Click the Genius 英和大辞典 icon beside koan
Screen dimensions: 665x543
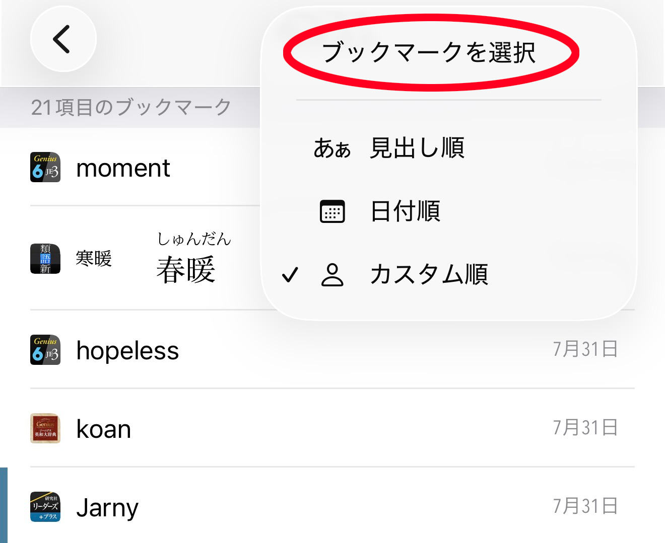tap(45, 428)
